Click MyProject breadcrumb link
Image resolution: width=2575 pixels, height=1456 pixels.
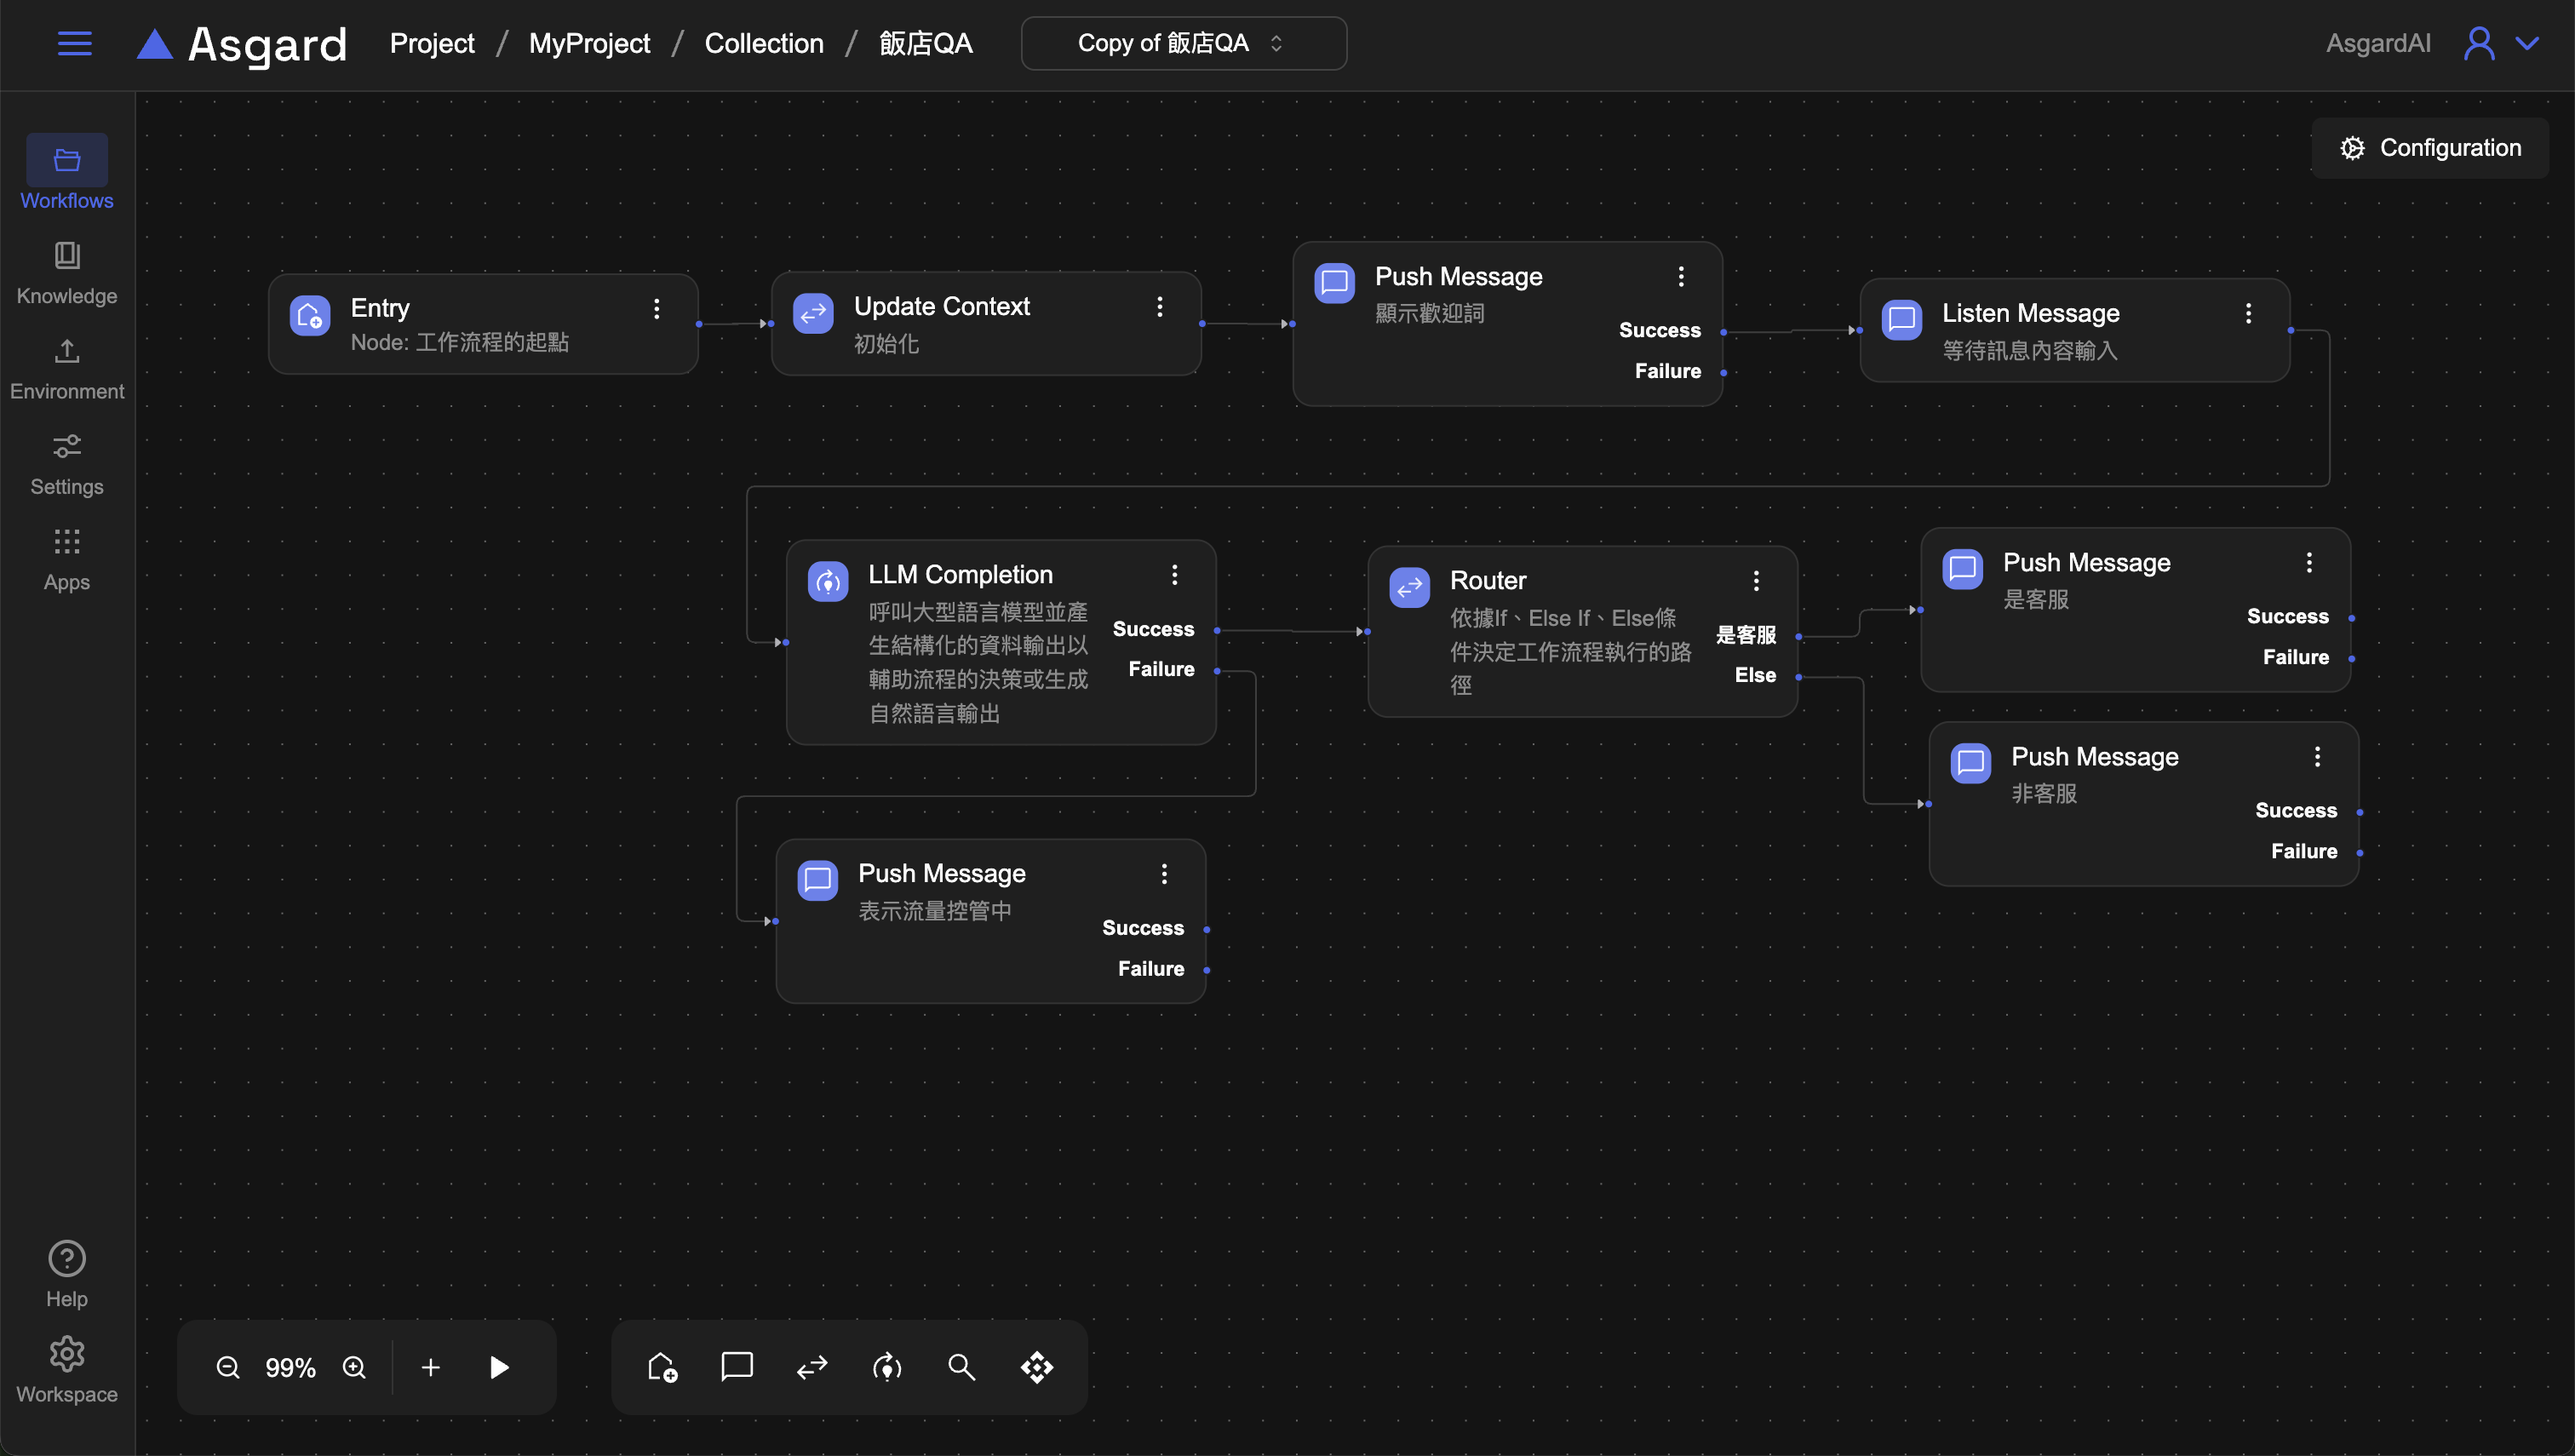point(589,43)
